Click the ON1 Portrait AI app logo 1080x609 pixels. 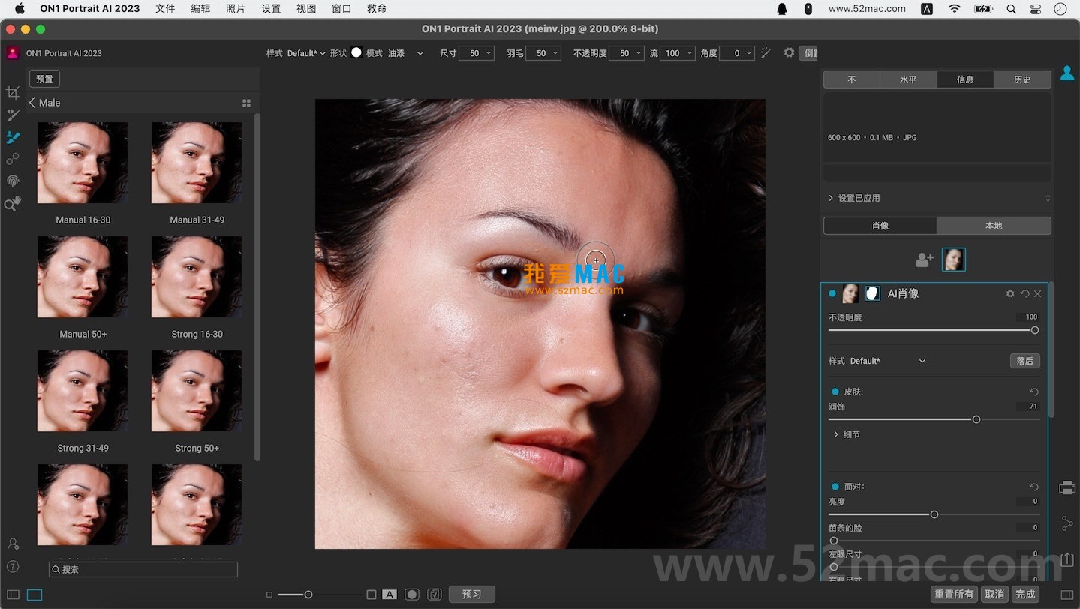tap(13, 53)
